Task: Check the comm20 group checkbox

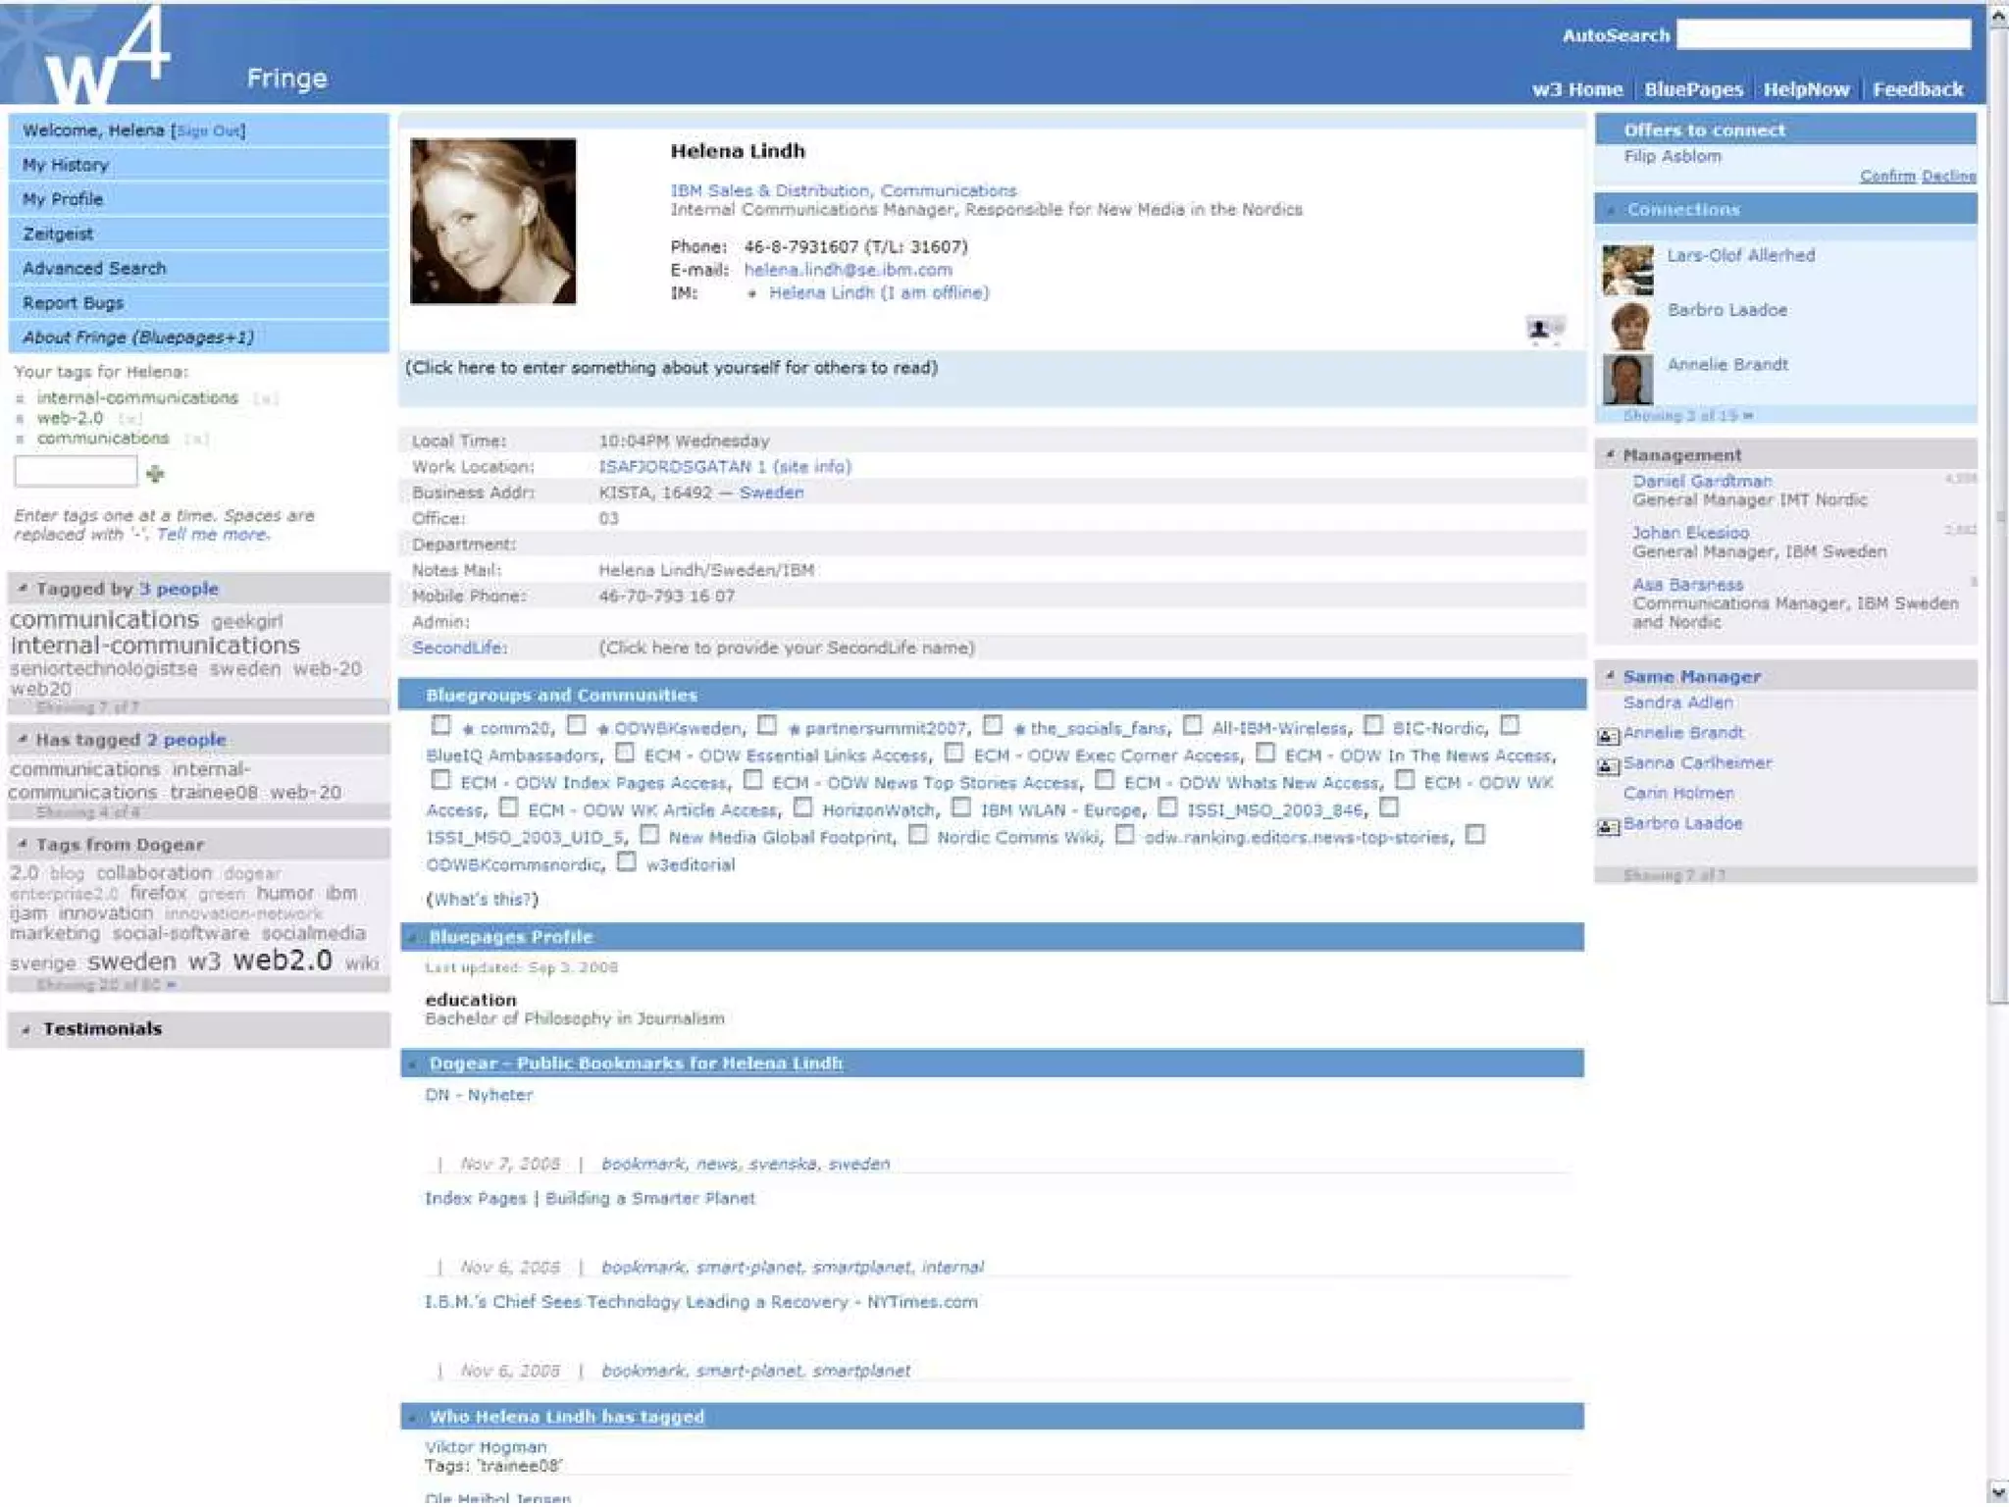Action: [x=440, y=725]
